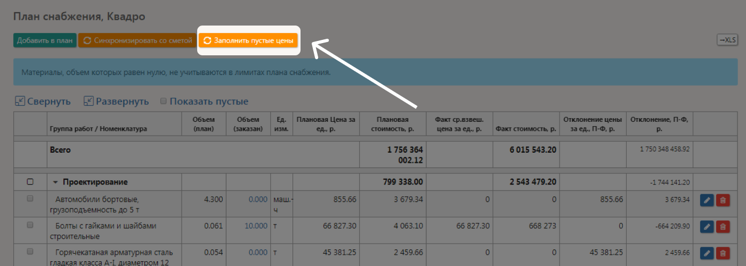Click Заполнить пустые цены button

click(x=248, y=40)
